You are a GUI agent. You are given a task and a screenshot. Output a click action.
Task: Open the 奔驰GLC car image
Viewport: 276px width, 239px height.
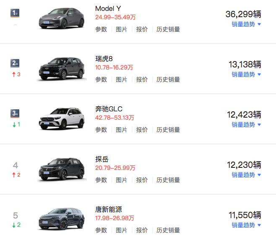pos(61,119)
